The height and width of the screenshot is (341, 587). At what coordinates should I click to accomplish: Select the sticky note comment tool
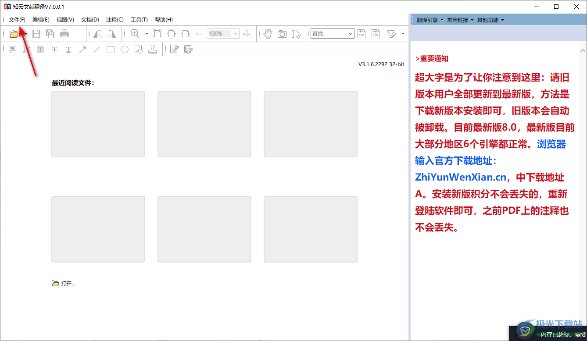[12, 50]
